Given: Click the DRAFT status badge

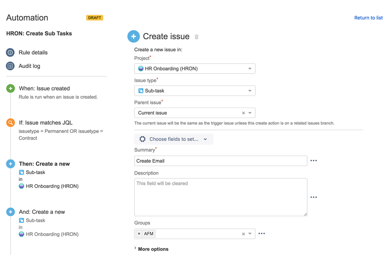Looking at the screenshot, I should [95, 18].
